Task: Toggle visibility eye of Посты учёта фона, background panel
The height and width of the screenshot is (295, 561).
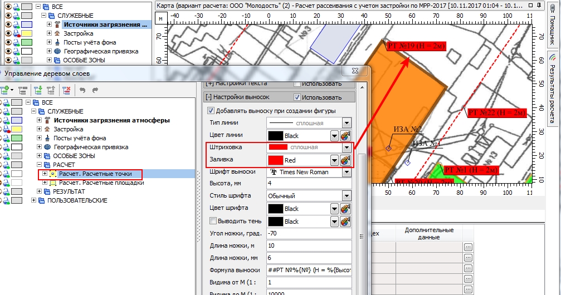Action: [8, 42]
